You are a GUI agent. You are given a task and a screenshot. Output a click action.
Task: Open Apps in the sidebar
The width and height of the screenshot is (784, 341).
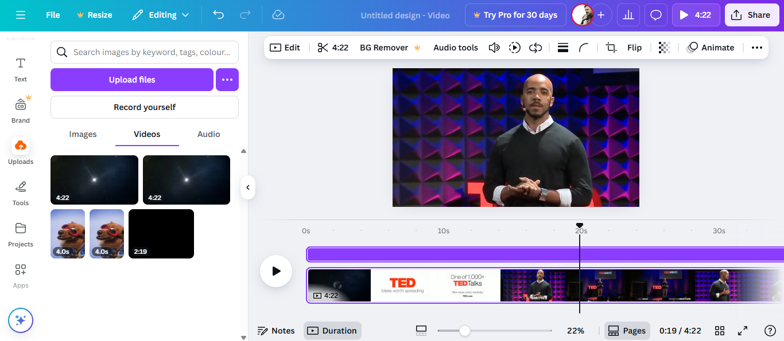coord(21,276)
